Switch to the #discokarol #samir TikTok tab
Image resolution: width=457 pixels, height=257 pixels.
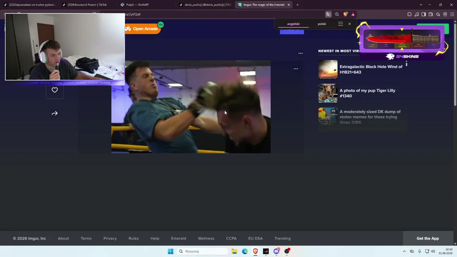point(88,5)
